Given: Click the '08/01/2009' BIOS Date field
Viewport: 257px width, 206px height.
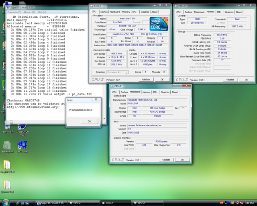Looking at the screenshot, I should pyautogui.click(x=157, y=132).
